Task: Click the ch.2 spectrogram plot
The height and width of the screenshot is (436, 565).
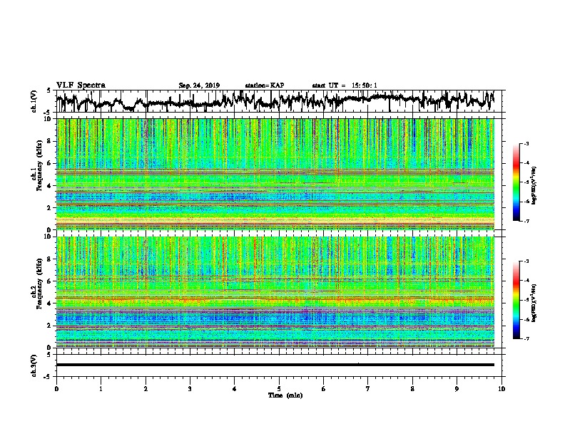Action: point(275,292)
